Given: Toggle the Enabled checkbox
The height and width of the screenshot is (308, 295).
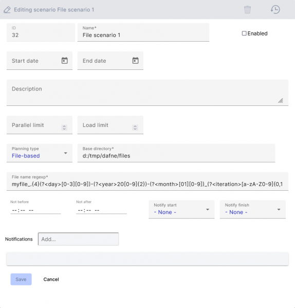Looking at the screenshot, I should [244, 33].
